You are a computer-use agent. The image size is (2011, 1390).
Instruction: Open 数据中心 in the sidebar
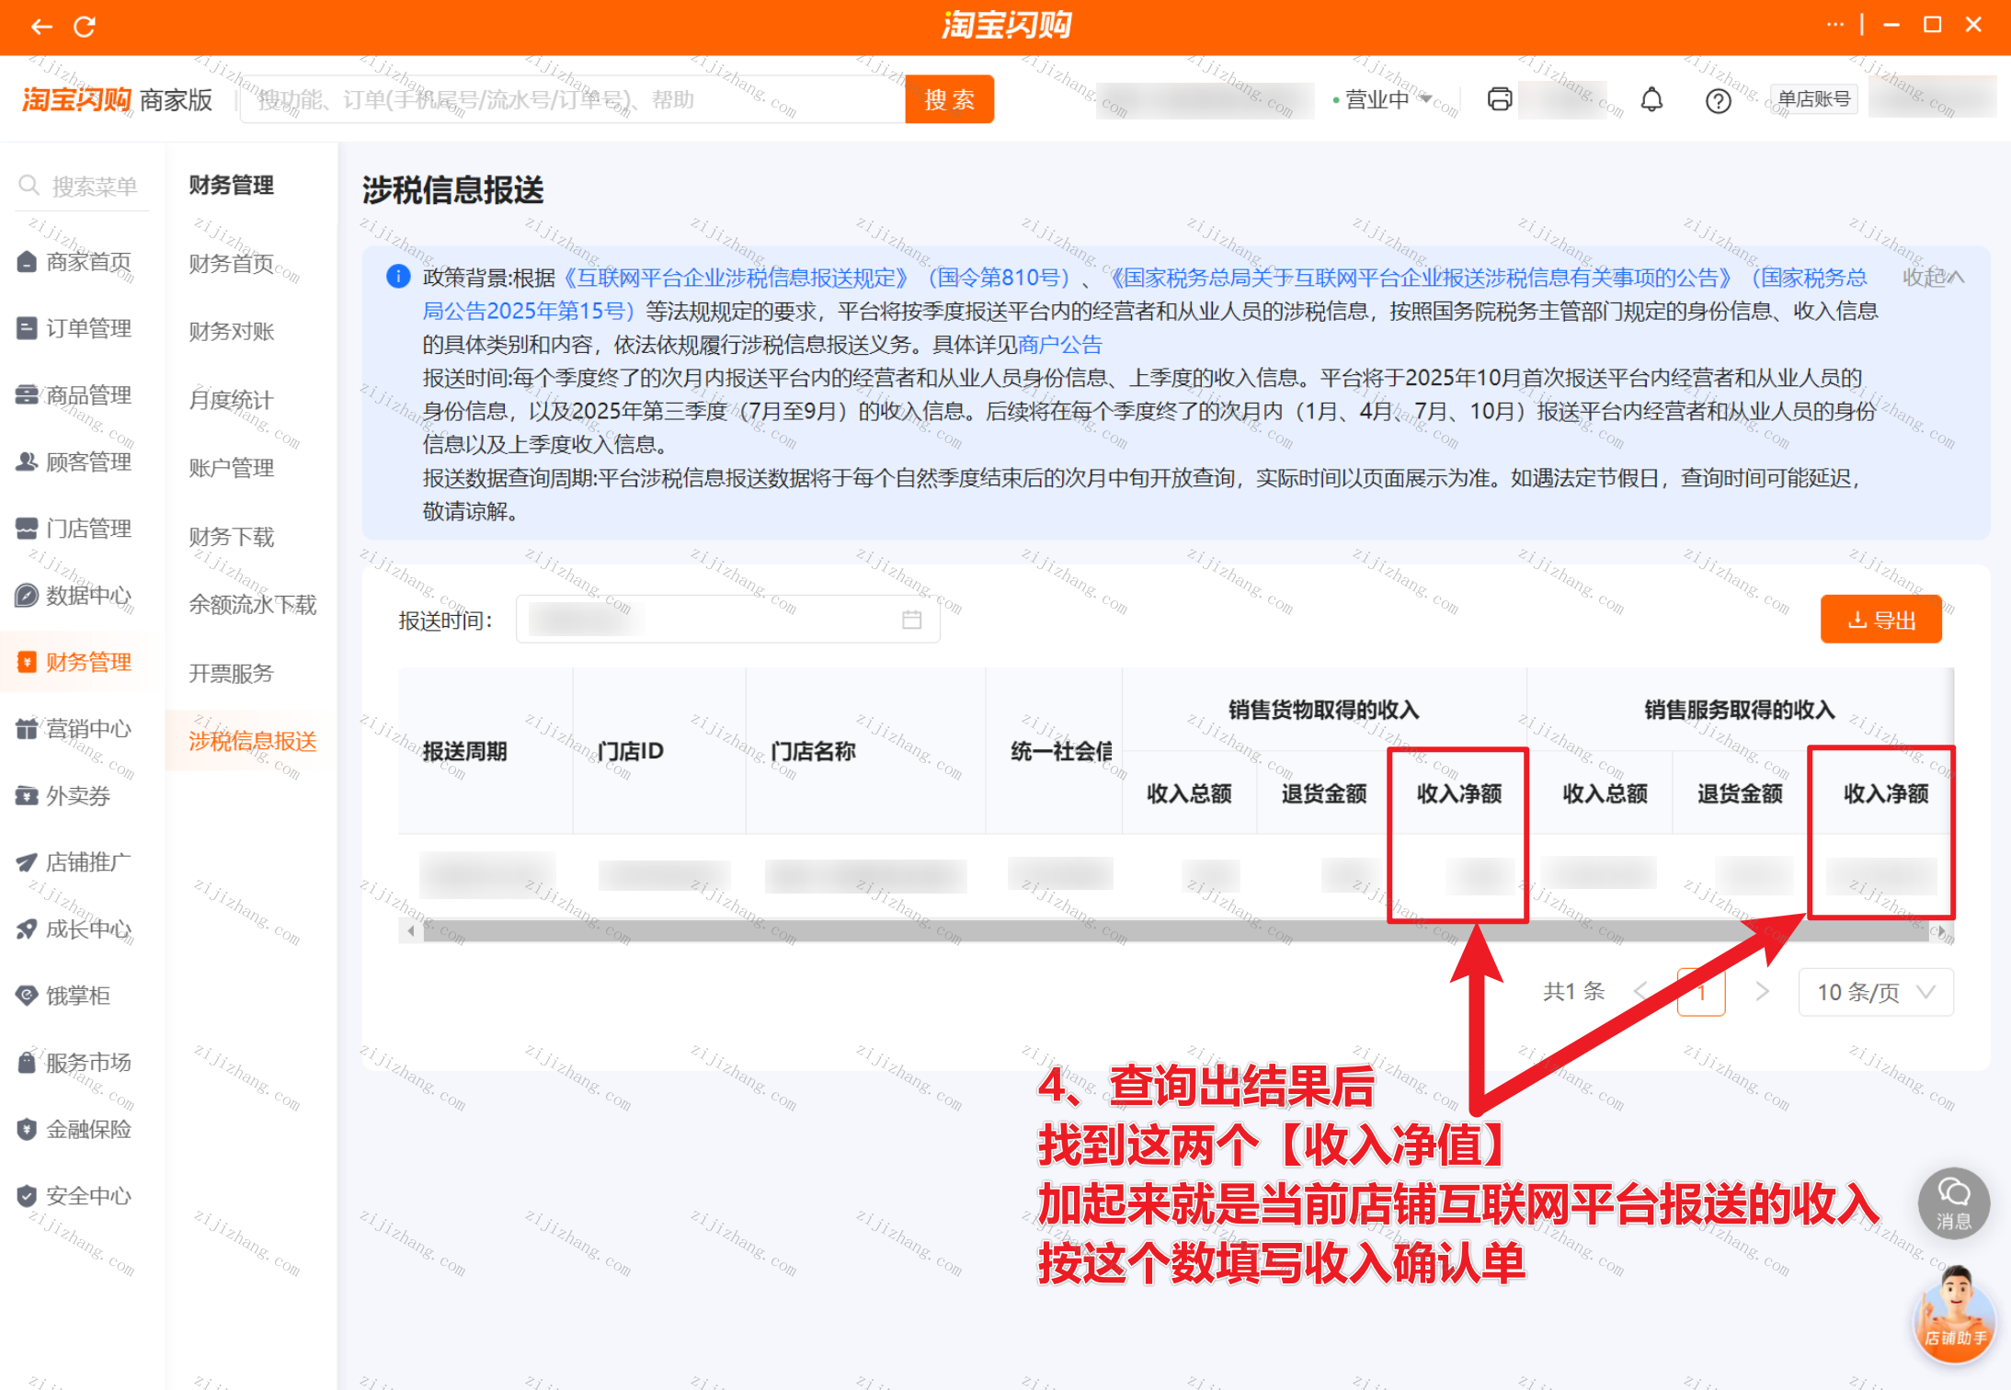tap(75, 596)
